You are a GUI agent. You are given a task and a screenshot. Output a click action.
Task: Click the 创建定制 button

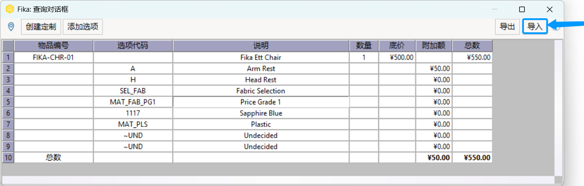41,27
